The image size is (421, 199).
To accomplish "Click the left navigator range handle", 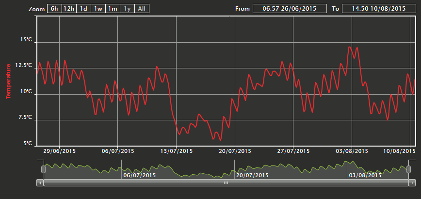I will coord(44,169).
